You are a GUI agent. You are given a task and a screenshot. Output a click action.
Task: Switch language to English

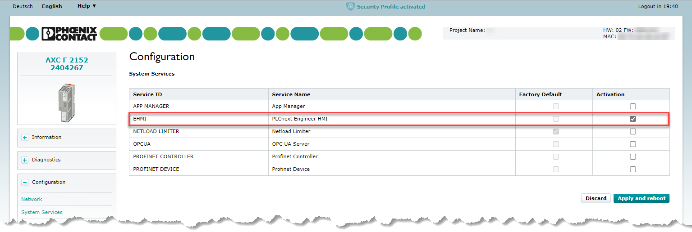click(x=52, y=6)
